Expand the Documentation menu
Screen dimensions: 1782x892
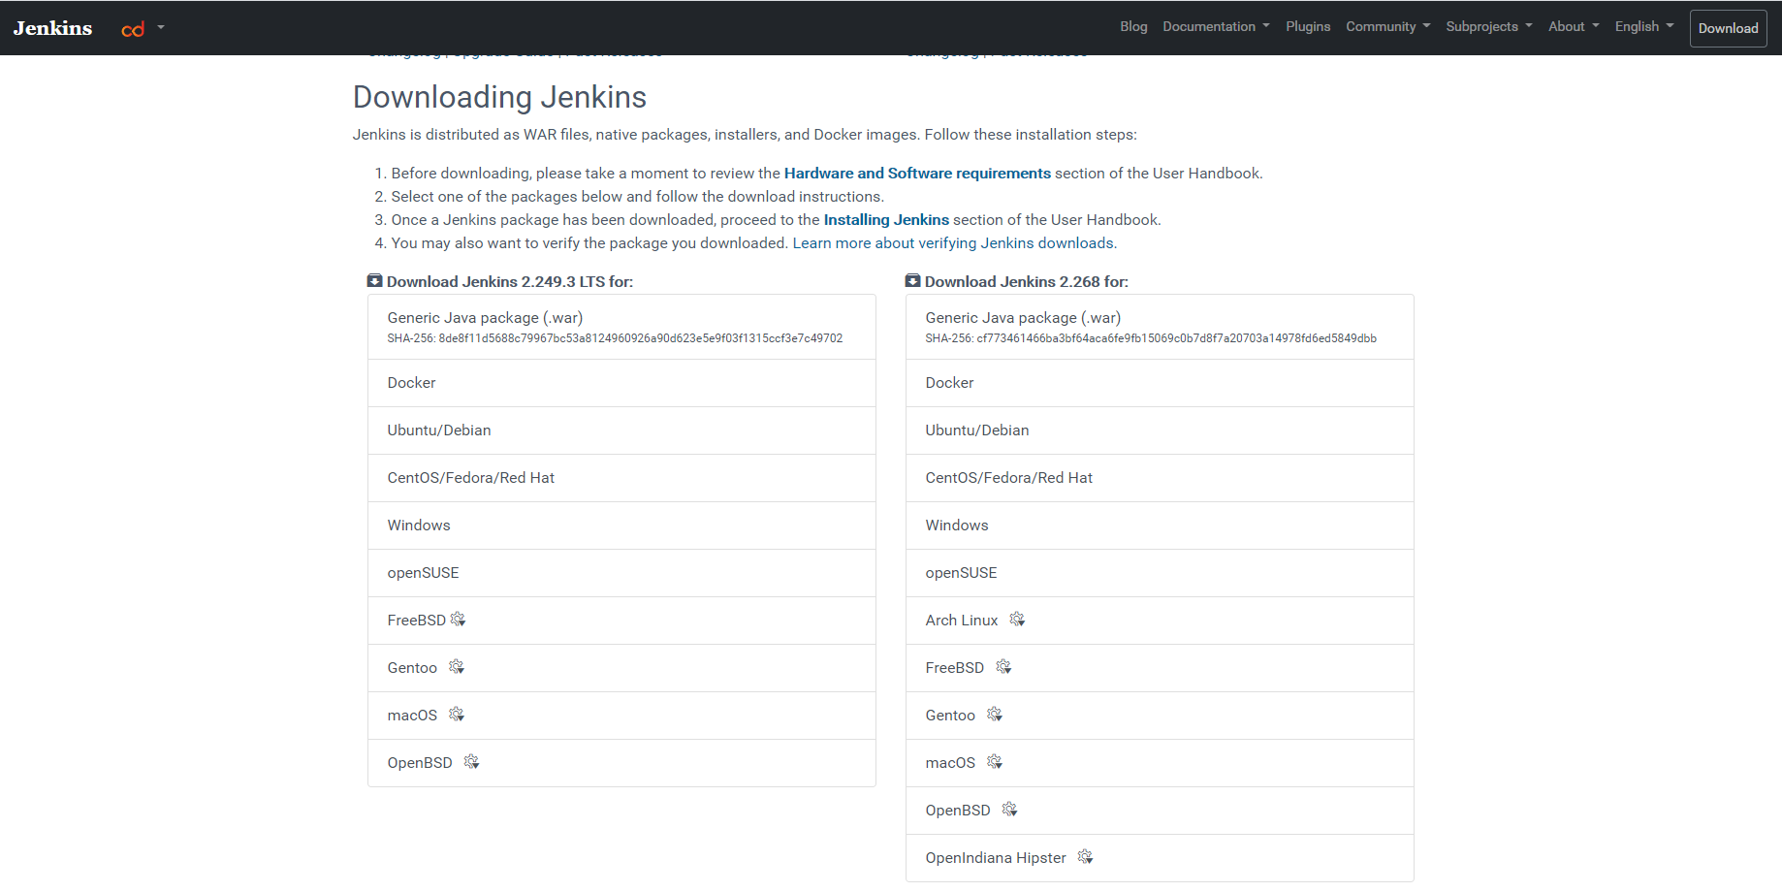pyautogui.click(x=1216, y=26)
